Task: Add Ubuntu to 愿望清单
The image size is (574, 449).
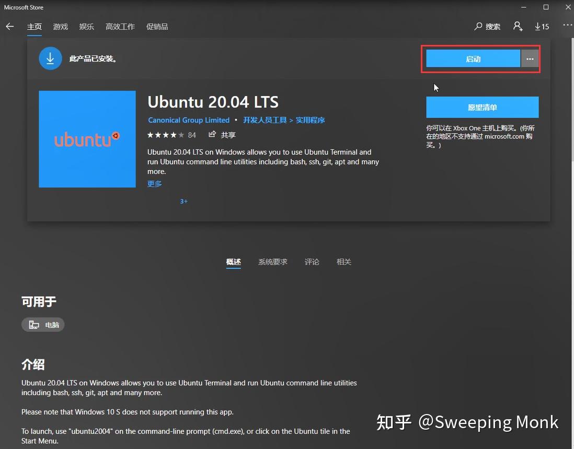Action: coord(482,107)
